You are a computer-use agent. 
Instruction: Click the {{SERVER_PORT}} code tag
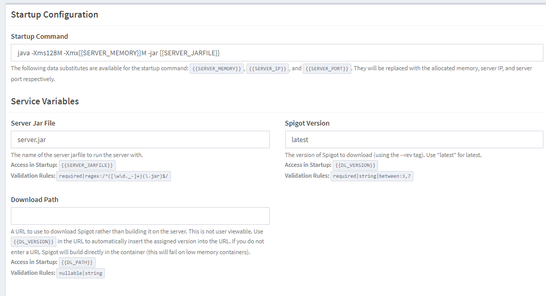tap(327, 69)
